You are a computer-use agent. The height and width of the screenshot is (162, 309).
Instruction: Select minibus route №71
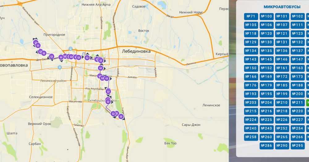coord(251,16)
